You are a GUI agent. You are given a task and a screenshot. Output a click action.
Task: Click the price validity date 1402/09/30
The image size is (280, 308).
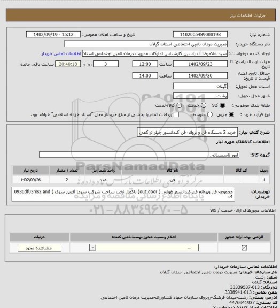pyautogui.click(x=200, y=75)
